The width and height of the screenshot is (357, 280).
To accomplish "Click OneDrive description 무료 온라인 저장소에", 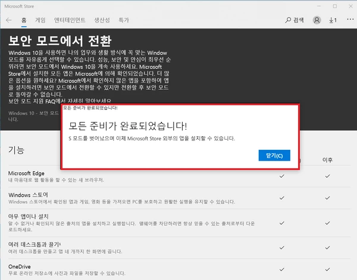I will (x=67, y=273).
